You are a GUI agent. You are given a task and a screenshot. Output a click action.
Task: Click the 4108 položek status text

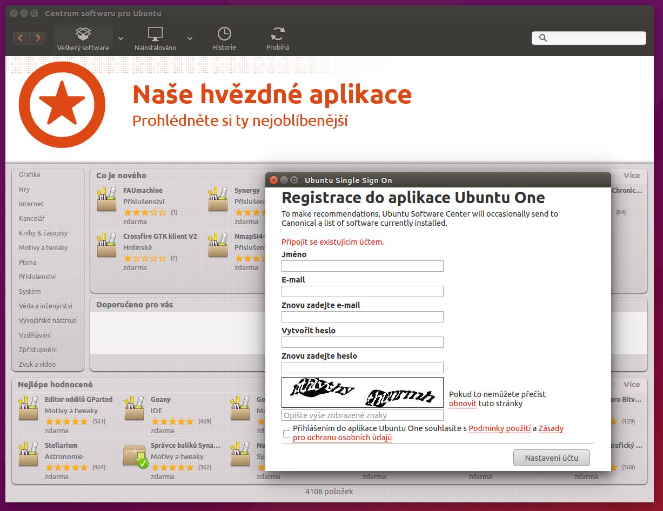coord(329,492)
